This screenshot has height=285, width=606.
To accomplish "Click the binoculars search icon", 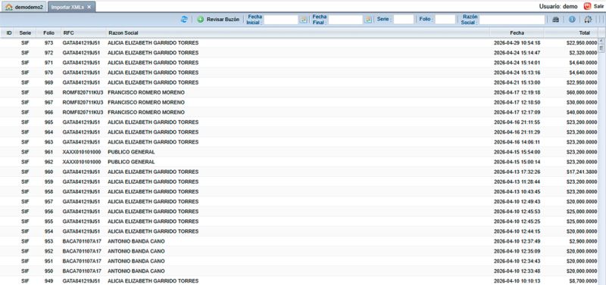I will (x=555, y=20).
